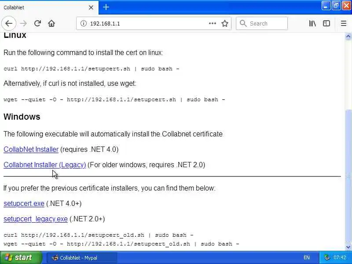The width and height of the screenshot is (352, 264).
Task: Open the Windows start menu
Action: point(21,257)
